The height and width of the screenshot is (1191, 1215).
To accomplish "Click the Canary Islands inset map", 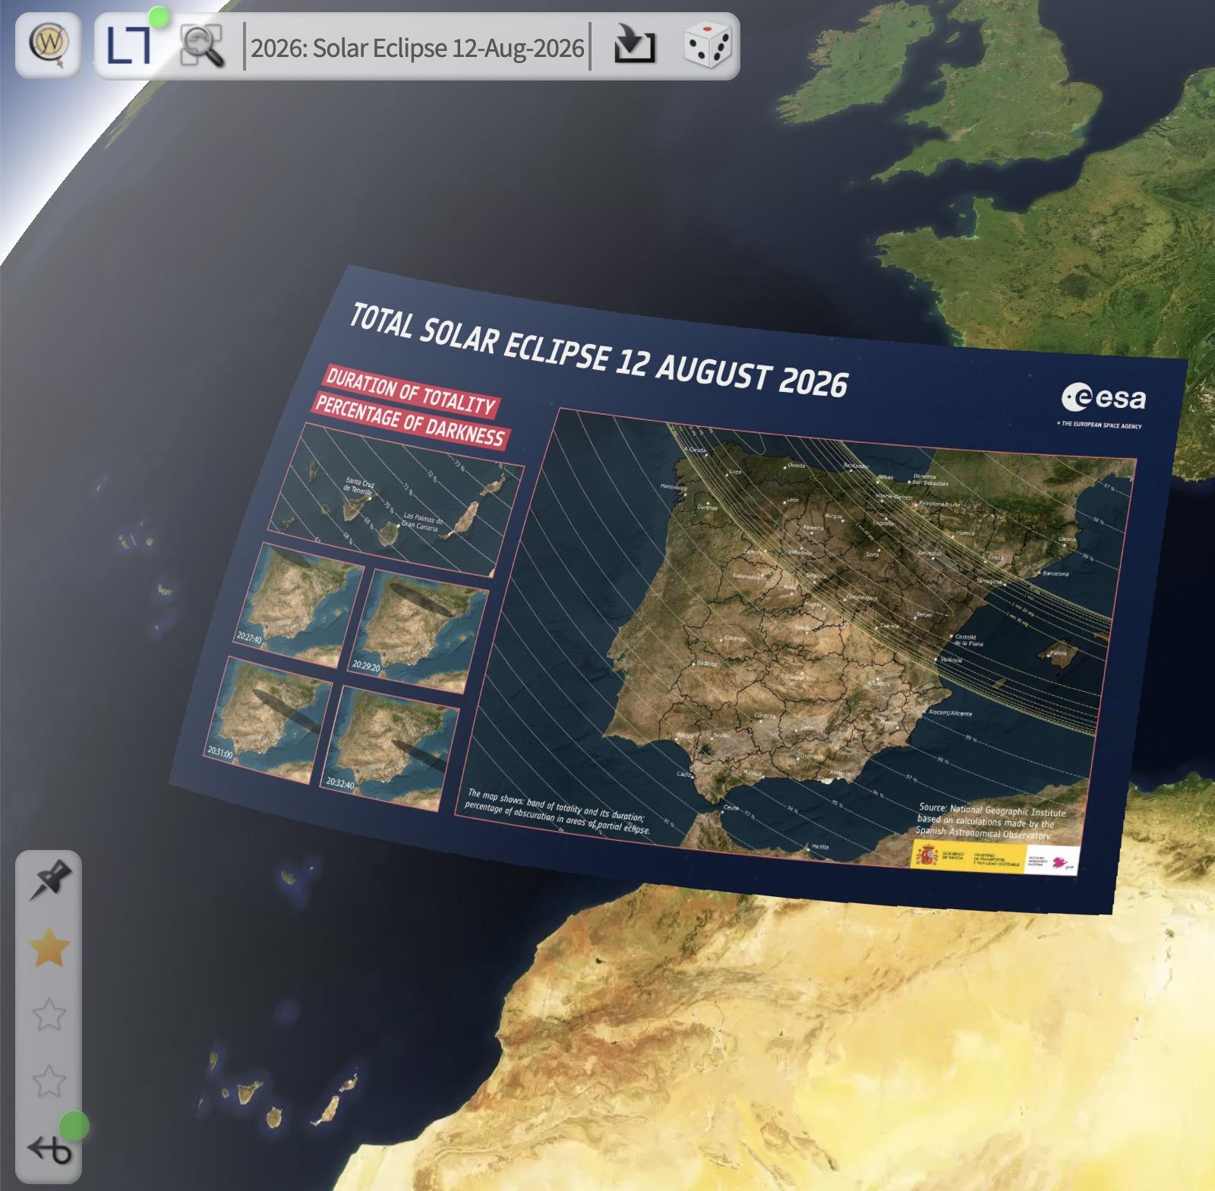I will coord(396,501).
